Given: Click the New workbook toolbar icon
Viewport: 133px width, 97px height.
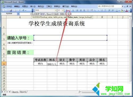Looking at the screenshot, I should point(4,10).
